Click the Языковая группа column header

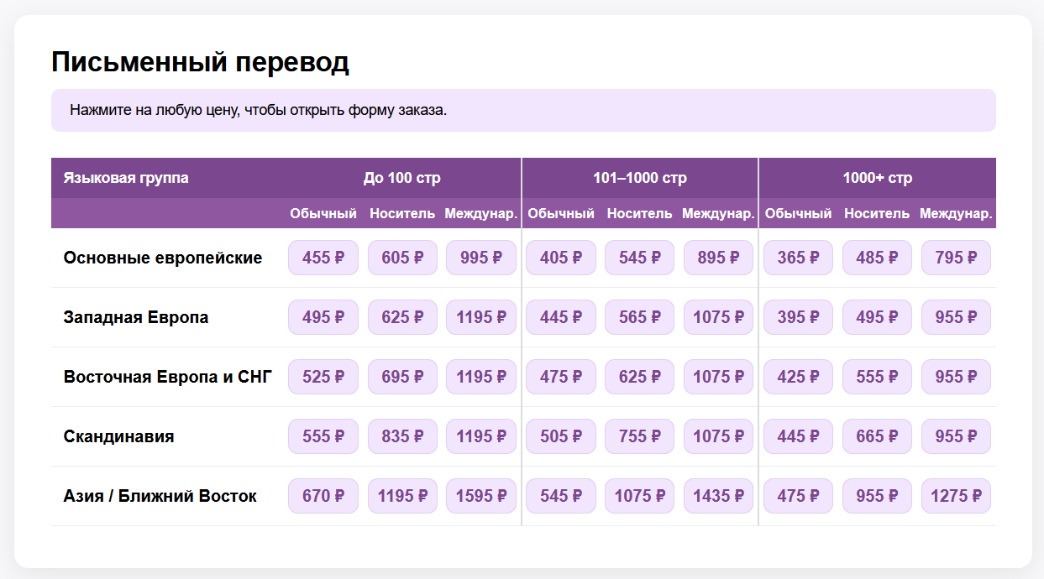(x=126, y=178)
